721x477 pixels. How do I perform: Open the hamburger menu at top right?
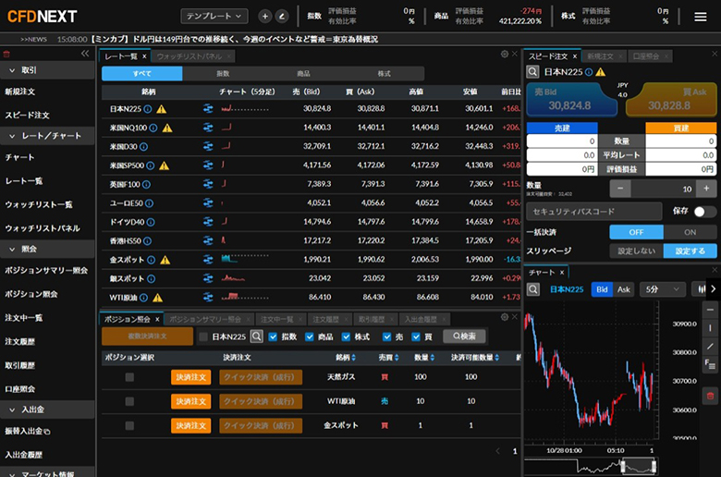700,17
